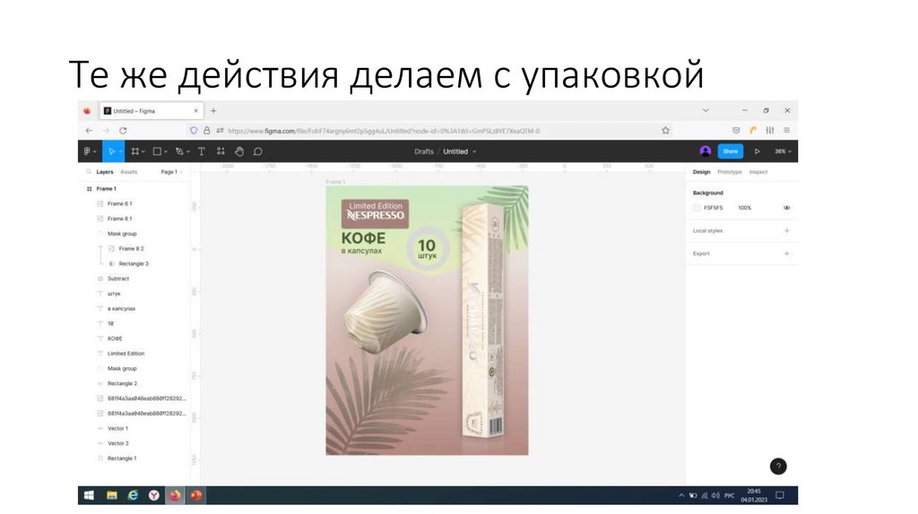Image resolution: width=918 pixels, height=514 pixels.
Task: Click the background opacity 100% field
Action: [745, 208]
